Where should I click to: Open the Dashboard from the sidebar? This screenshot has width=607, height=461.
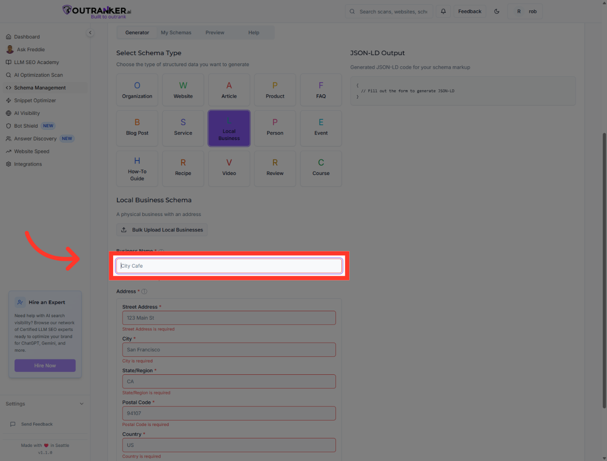27,37
